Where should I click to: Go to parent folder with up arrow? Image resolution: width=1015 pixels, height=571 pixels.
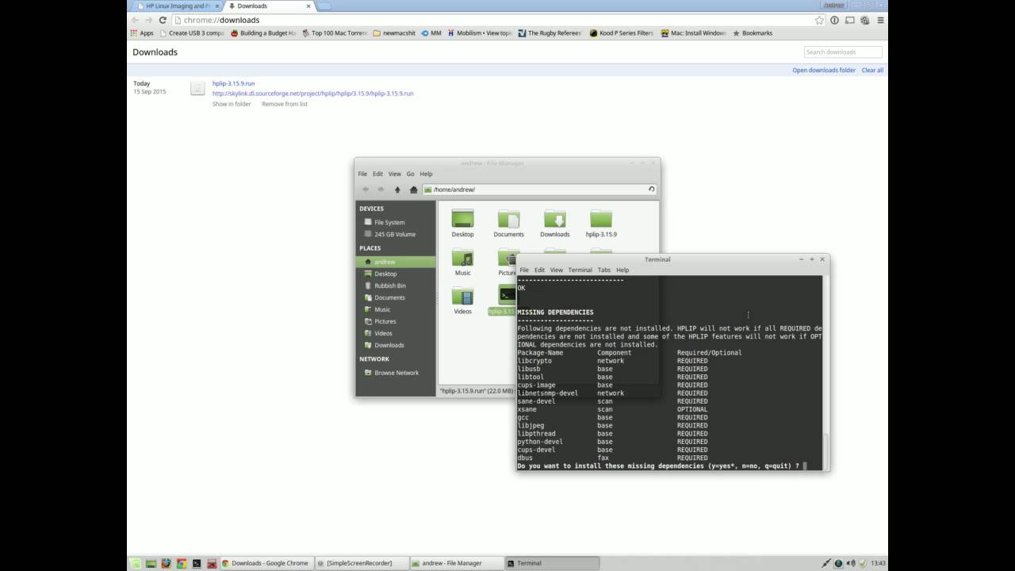[x=397, y=190]
